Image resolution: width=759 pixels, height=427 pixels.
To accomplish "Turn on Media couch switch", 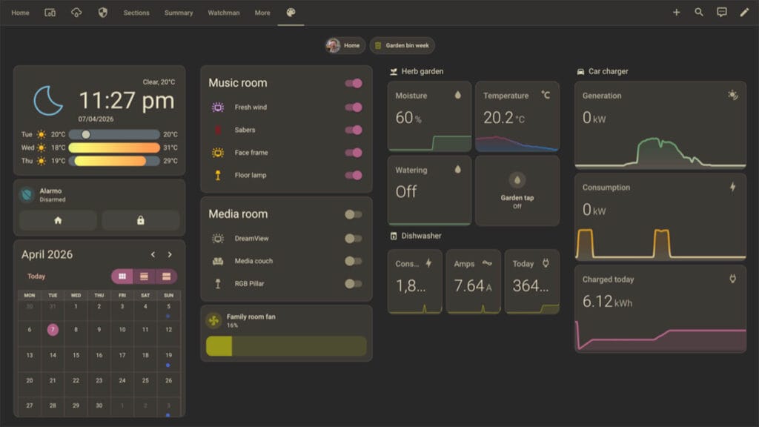I will click(354, 261).
